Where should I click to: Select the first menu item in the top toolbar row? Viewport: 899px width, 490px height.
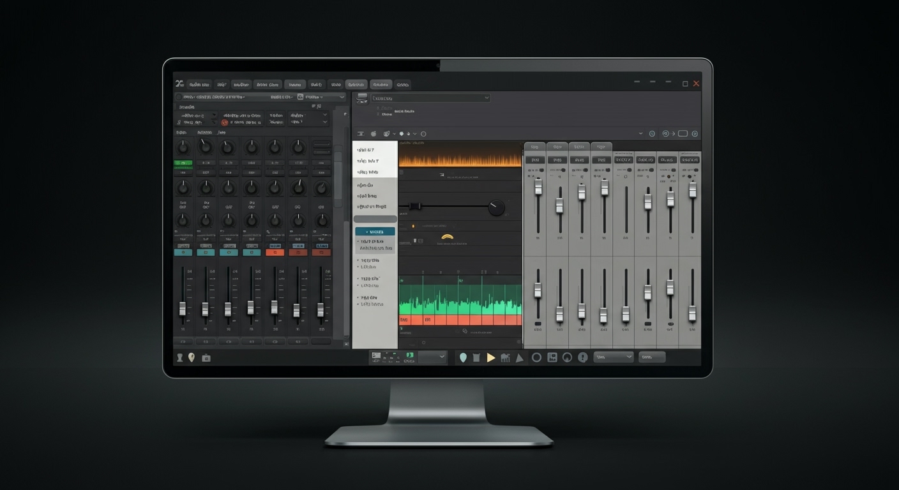click(x=200, y=84)
